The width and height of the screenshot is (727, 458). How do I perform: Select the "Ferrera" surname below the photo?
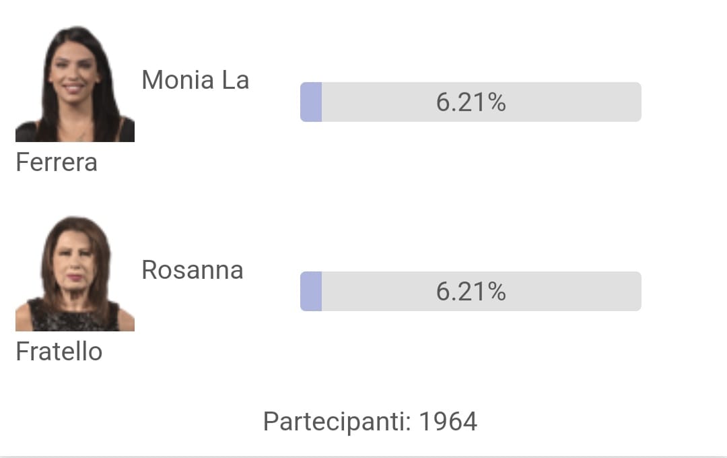(x=57, y=162)
